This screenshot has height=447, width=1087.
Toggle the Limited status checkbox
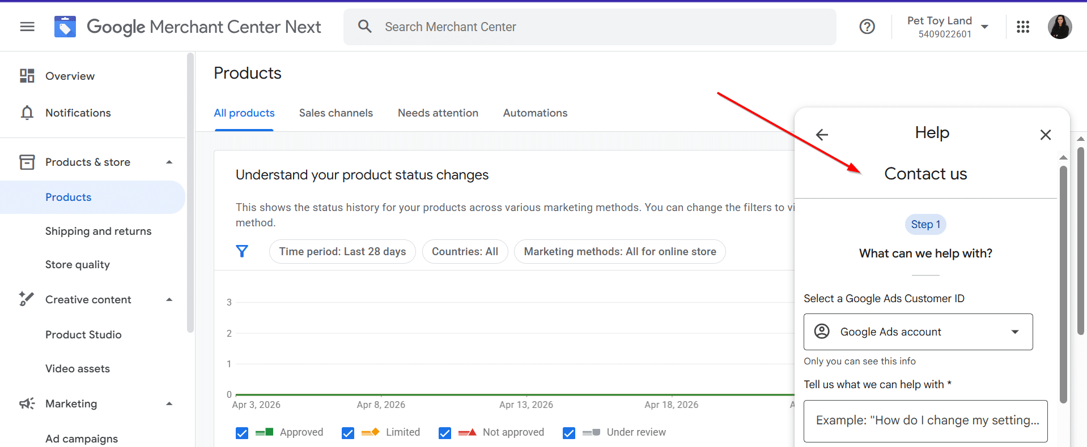348,433
